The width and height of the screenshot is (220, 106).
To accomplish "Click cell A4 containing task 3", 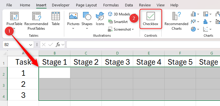I will (x=23, y=95).
